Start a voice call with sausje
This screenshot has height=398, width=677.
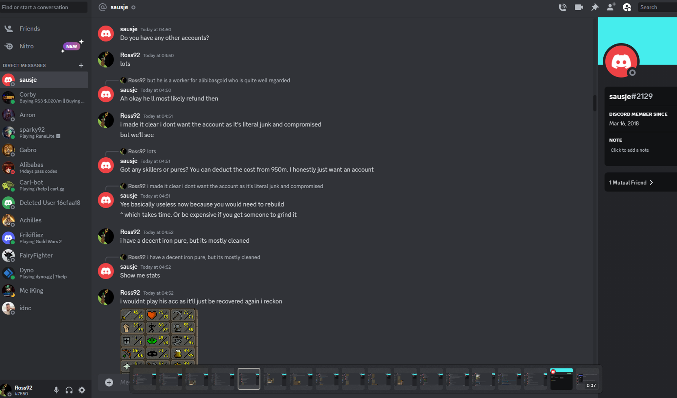pos(562,7)
